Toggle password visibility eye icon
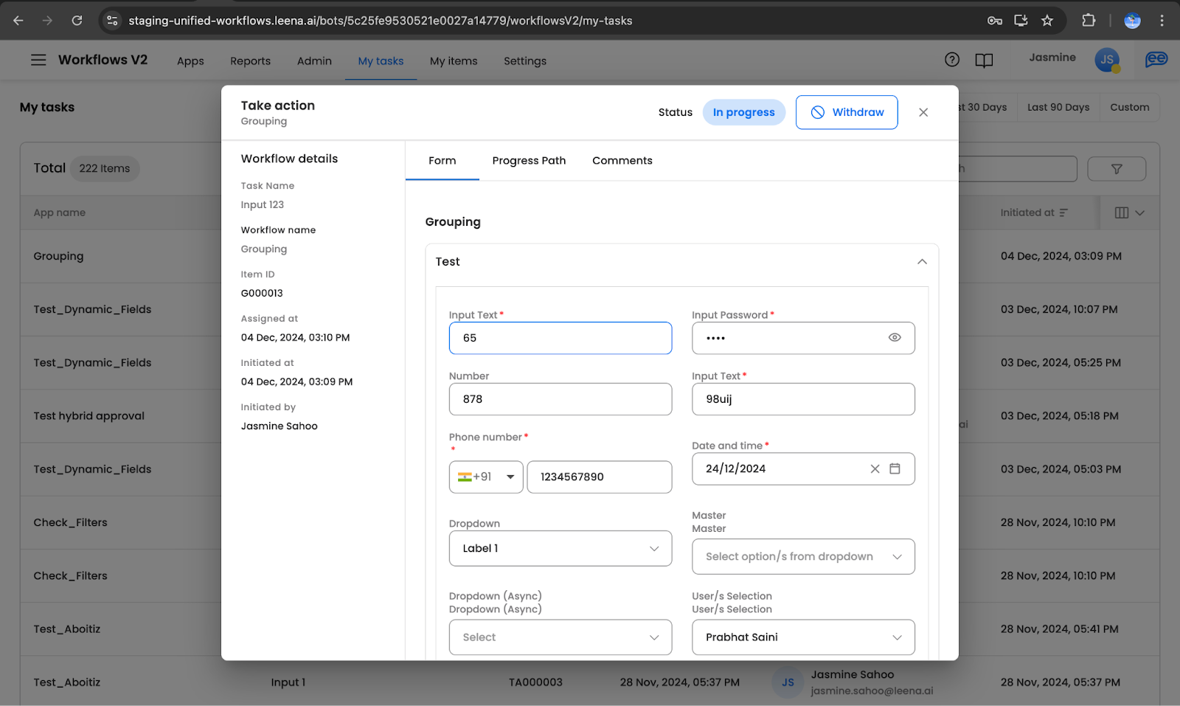Viewport: 1180px width, 706px height. tap(895, 338)
